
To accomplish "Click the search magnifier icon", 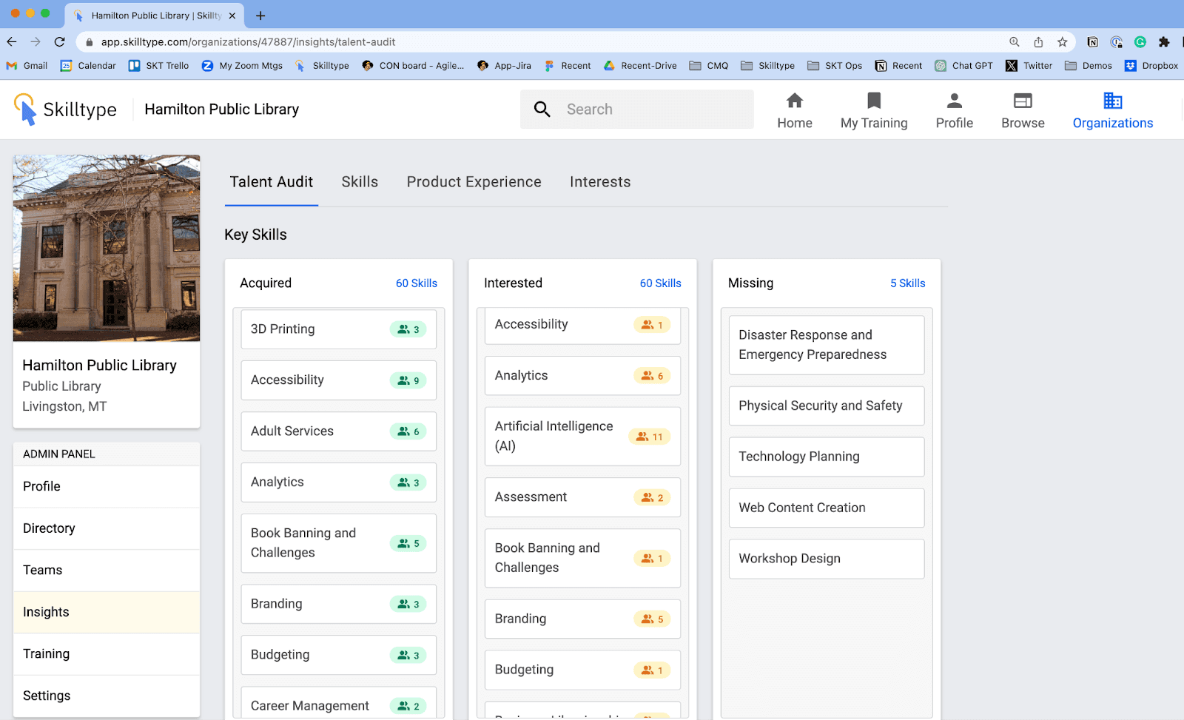I will pyautogui.click(x=542, y=110).
